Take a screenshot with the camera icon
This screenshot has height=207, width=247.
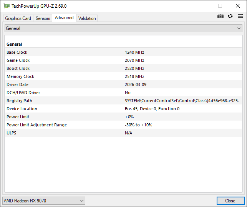click(220, 16)
